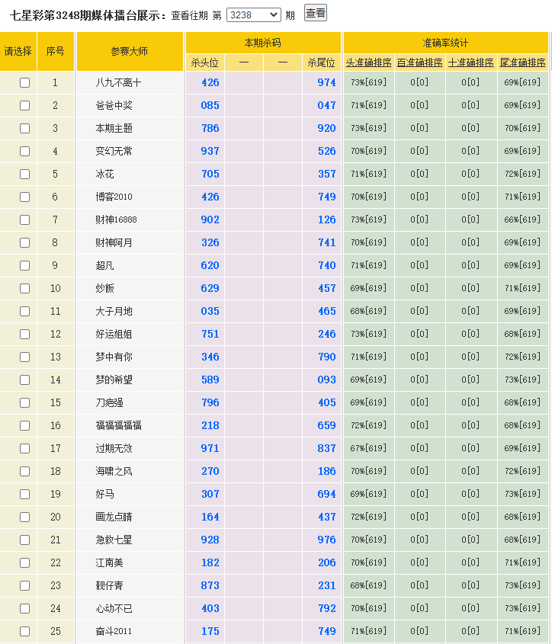Viewport: 552px width, 644px height.
Task: Sort by 百准确排序 column
Action: tap(420, 62)
